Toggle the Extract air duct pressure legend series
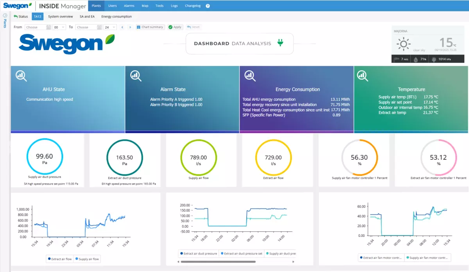Screen dimensions: 469x272 coord(198,254)
